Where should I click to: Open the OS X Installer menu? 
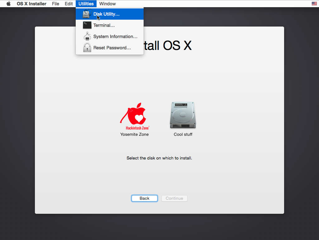31,4
